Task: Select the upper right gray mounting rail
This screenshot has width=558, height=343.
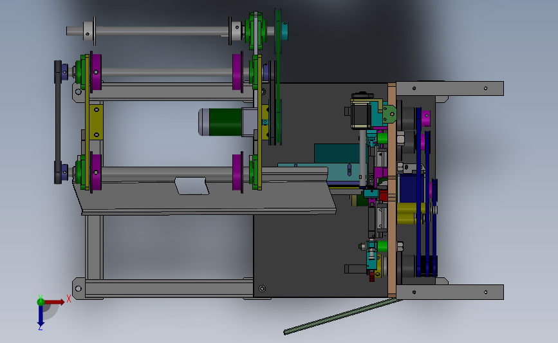Action: click(x=450, y=88)
